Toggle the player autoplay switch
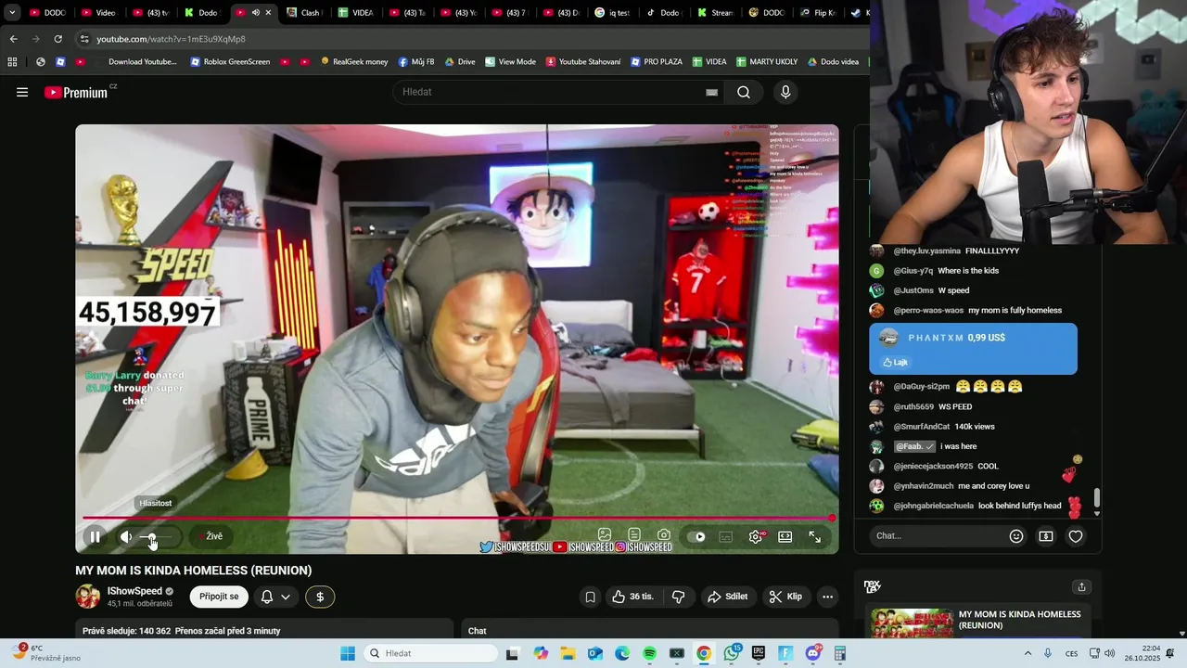The image size is (1187, 668). pos(696,536)
